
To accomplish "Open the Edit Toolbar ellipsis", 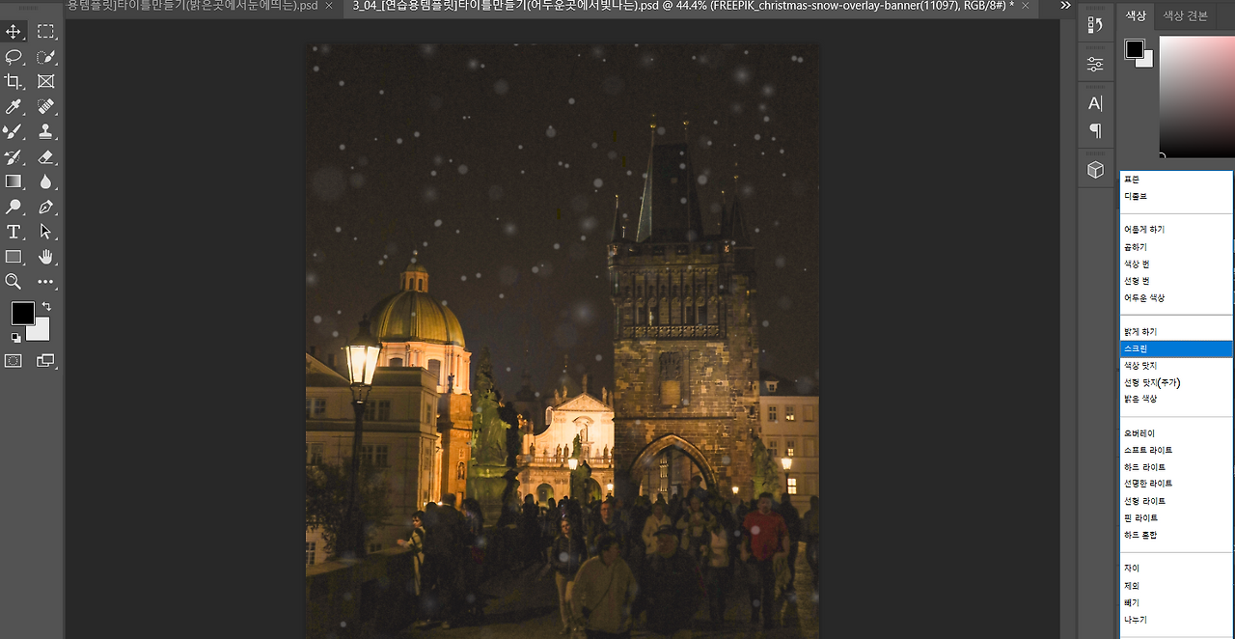I will 45,282.
